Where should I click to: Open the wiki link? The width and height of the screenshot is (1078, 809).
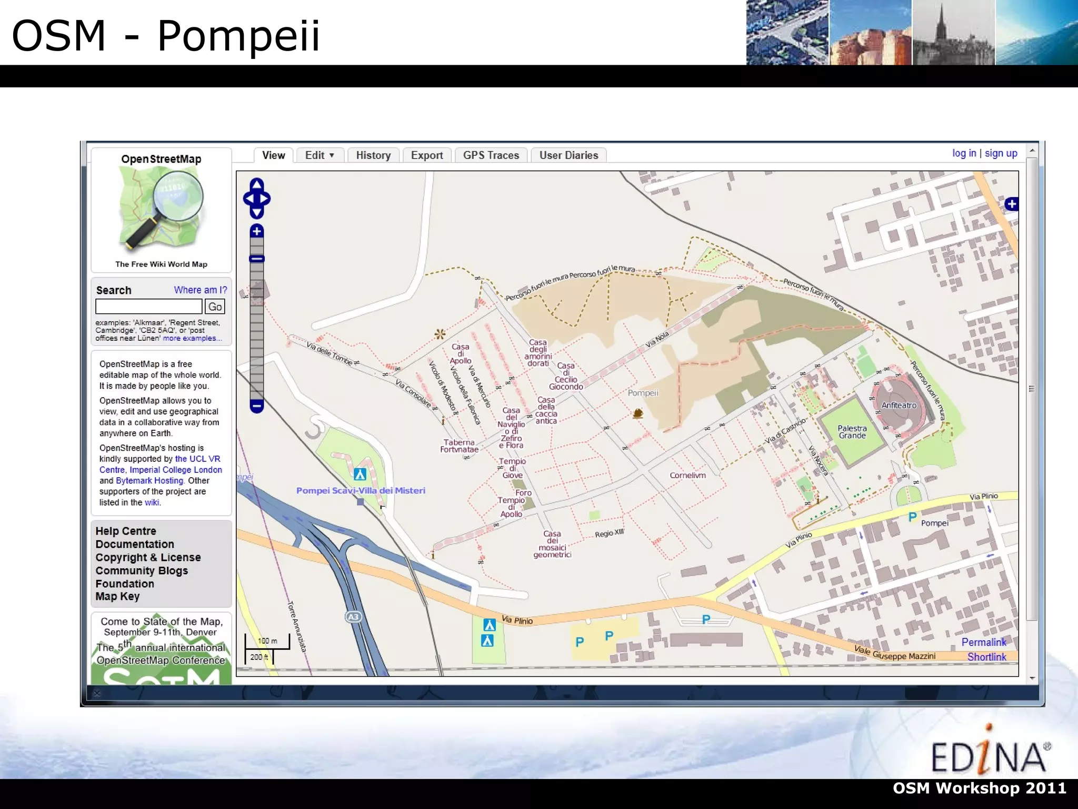[152, 502]
